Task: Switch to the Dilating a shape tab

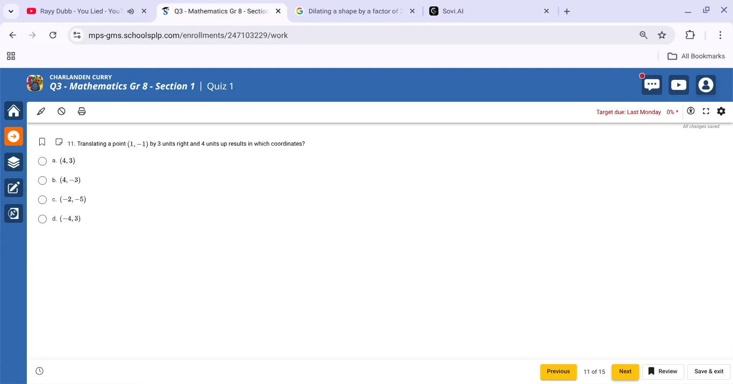Action: (x=354, y=11)
